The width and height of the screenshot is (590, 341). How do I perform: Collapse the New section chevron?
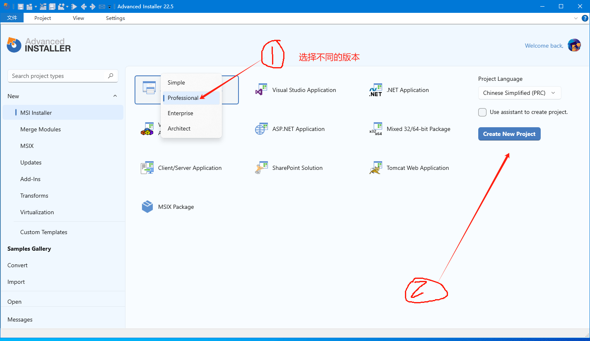[115, 96]
